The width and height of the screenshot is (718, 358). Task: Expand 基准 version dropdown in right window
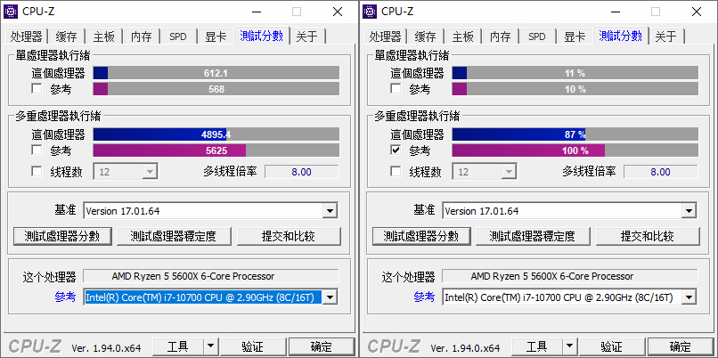click(689, 211)
